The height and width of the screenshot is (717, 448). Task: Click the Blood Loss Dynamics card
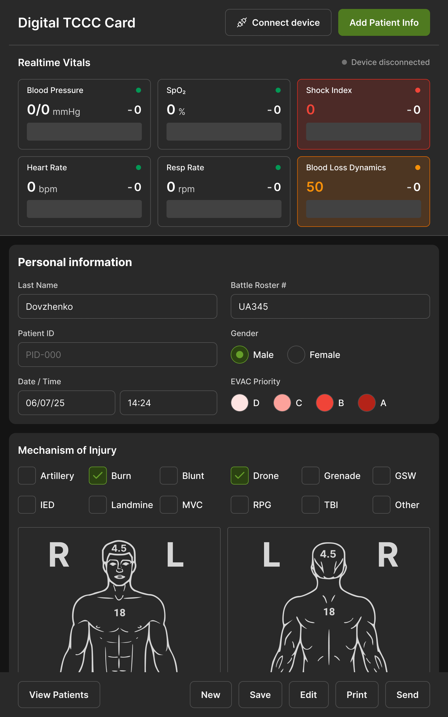(x=363, y=191)
